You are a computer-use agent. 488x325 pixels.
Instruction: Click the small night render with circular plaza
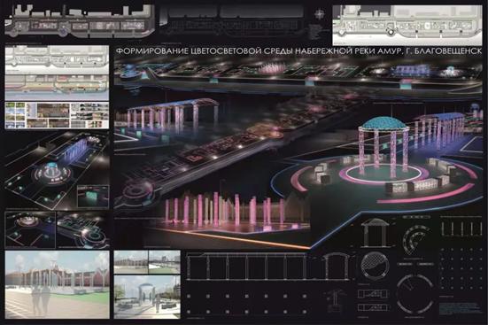(x=30, y=229)
